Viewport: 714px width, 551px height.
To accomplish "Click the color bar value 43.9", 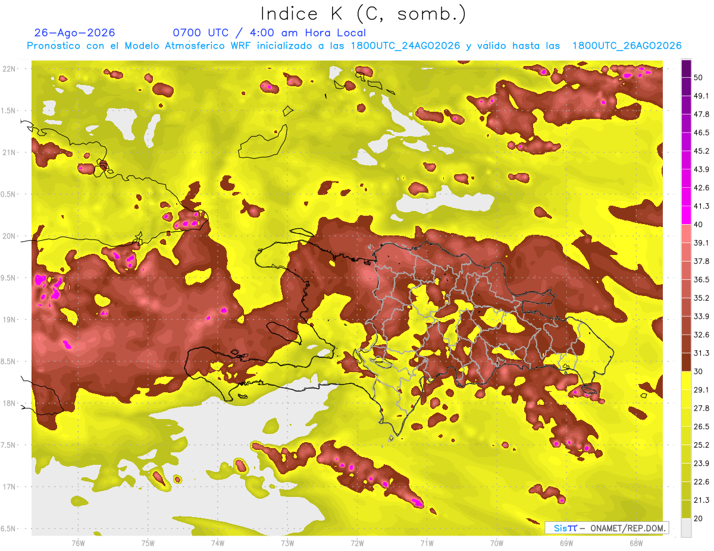I will pos(702,169).
